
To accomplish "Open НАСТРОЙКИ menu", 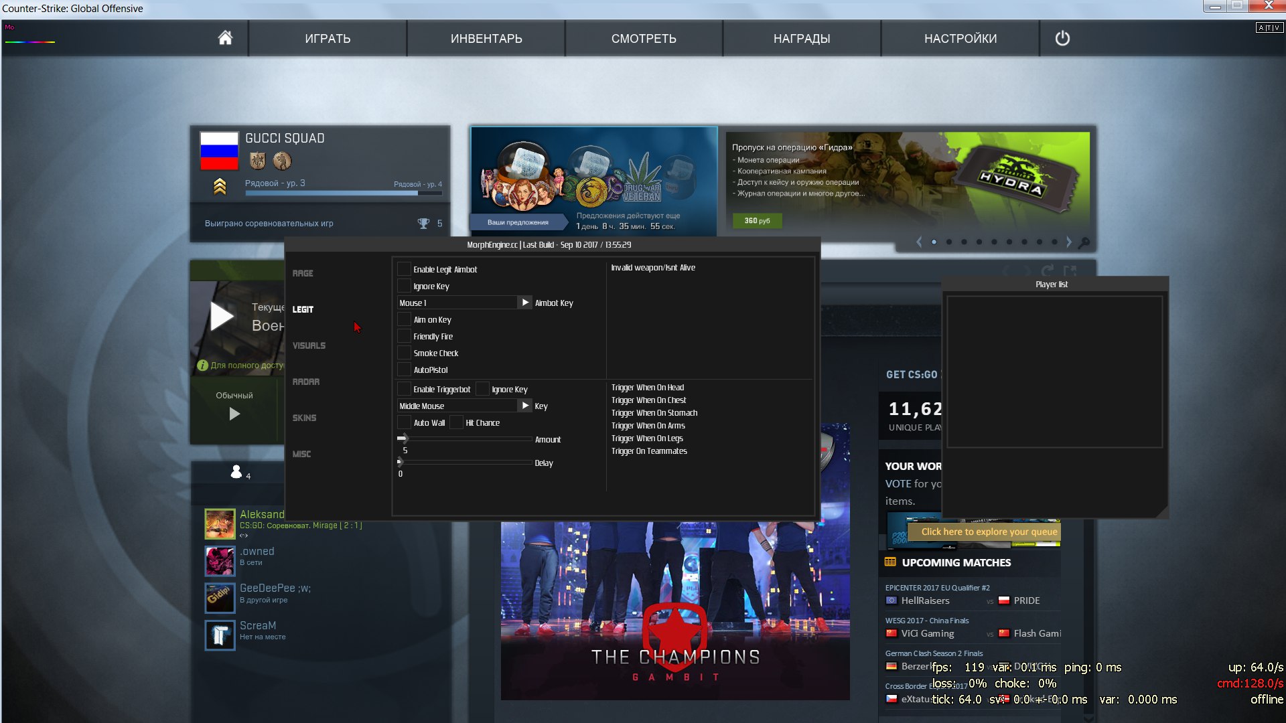I will pos(960,38).
